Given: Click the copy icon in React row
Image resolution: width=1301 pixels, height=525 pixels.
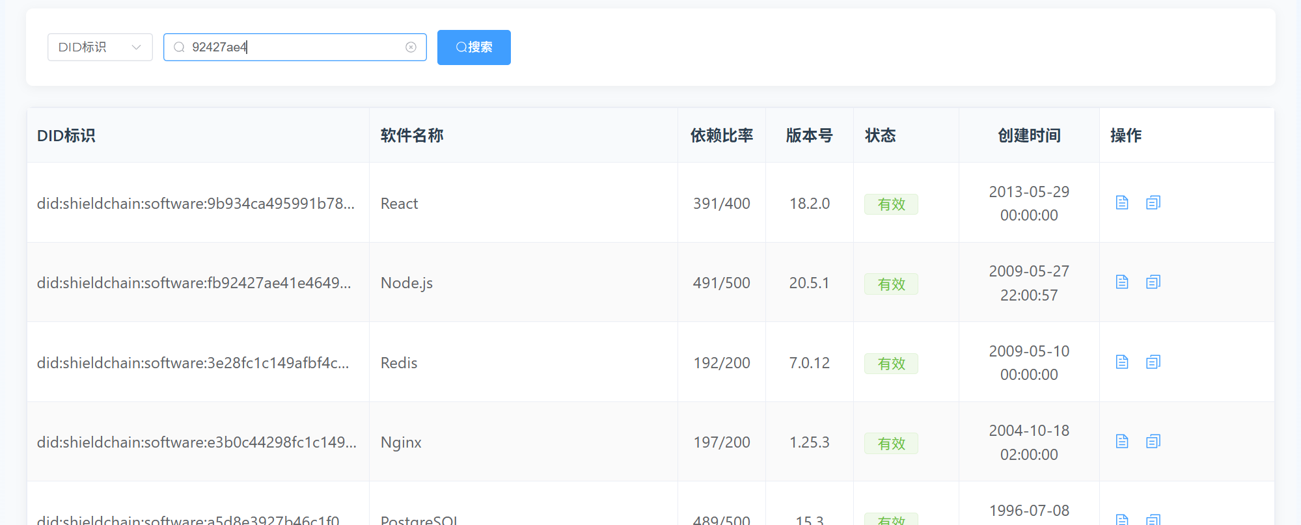Looking at the screenshot, I should (x=1153, y=203).
